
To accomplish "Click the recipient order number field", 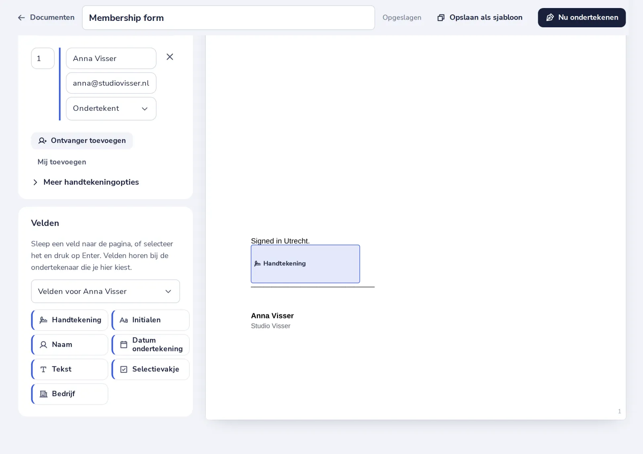I will point(43,59).
